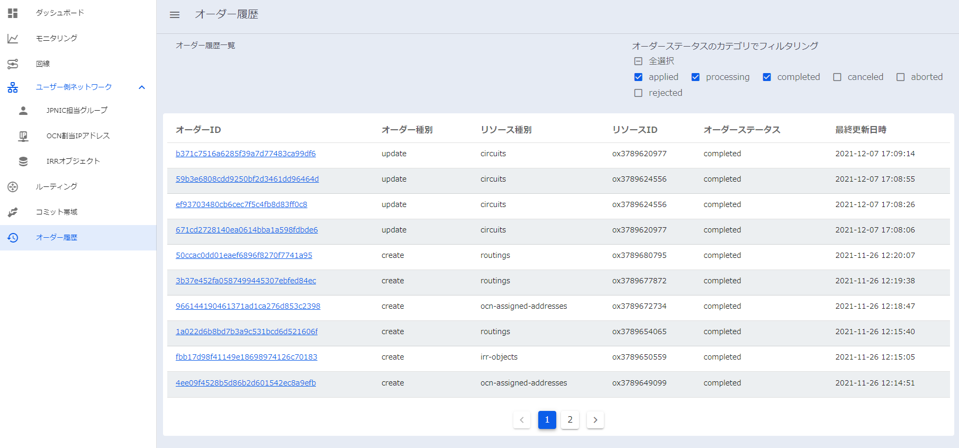Image resolution: width=959 pixels, height=448 pixels.
Task: Collapse the ユーザー側ネットワーク section chevron
Action: [142, 87]
